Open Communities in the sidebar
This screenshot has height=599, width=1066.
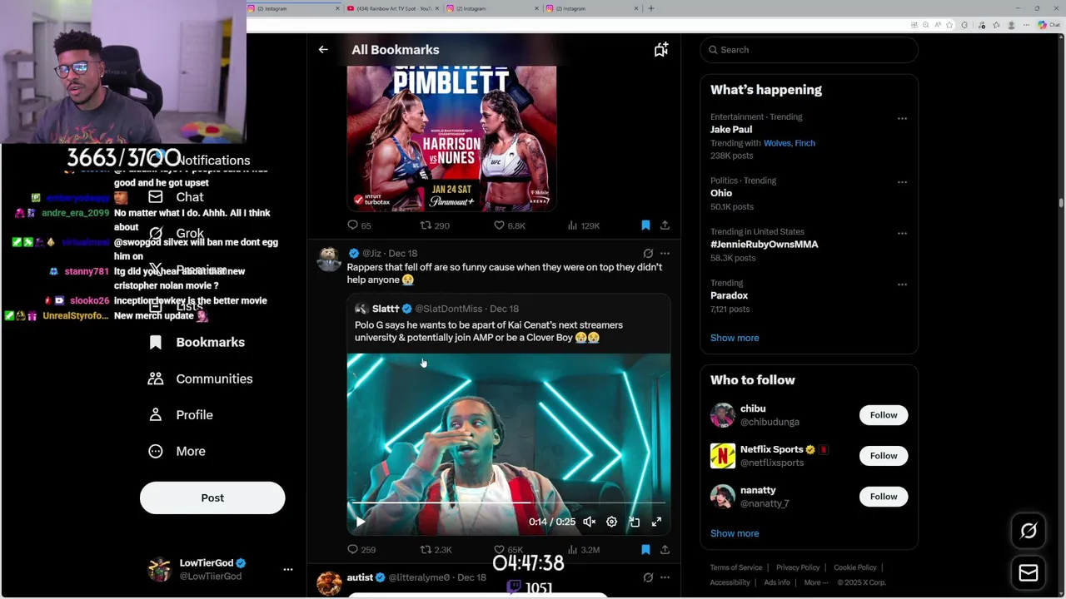[200, 379]
